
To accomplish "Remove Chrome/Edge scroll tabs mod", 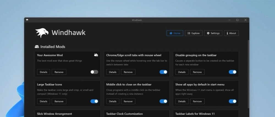I will pyautogui.click(x=128, y=72).
